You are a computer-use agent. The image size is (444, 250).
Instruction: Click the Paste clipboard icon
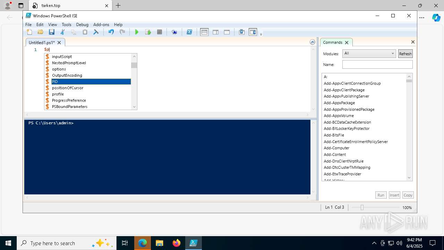85,32
